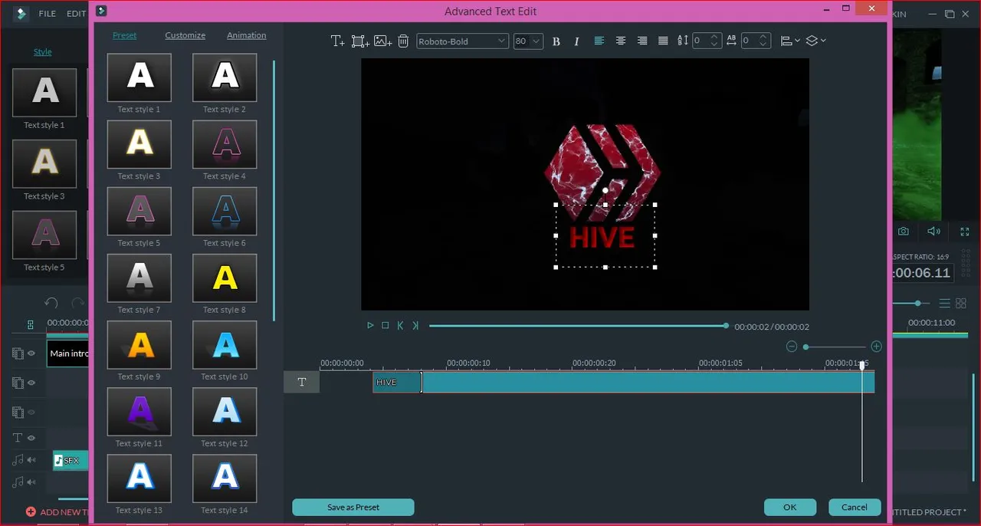Justify the text

[664, 41]
